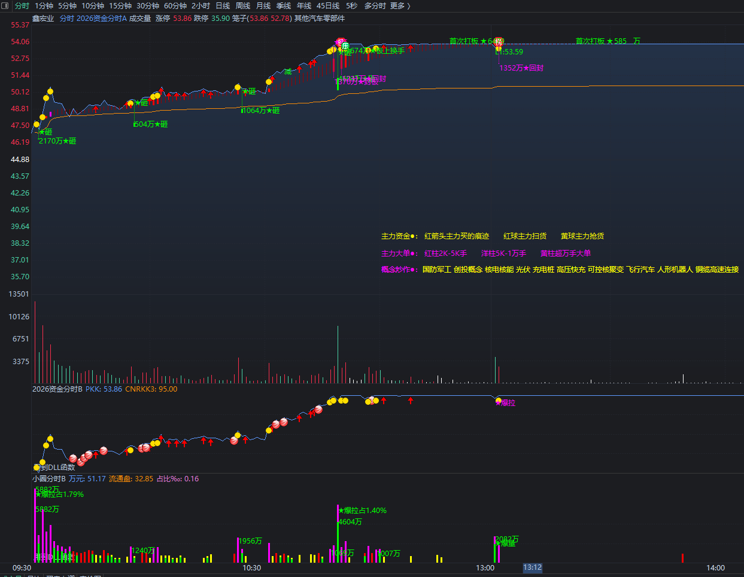Switch to the 年线 yearly chart

tap(304, 6)
